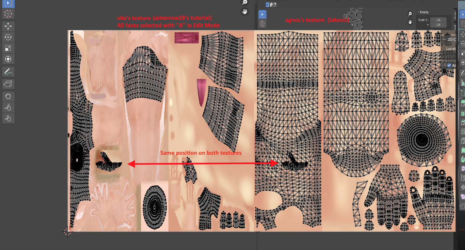465x250 pixels.
Task: Click the zoom magnifier beside the Display panel
Action: 410,14
